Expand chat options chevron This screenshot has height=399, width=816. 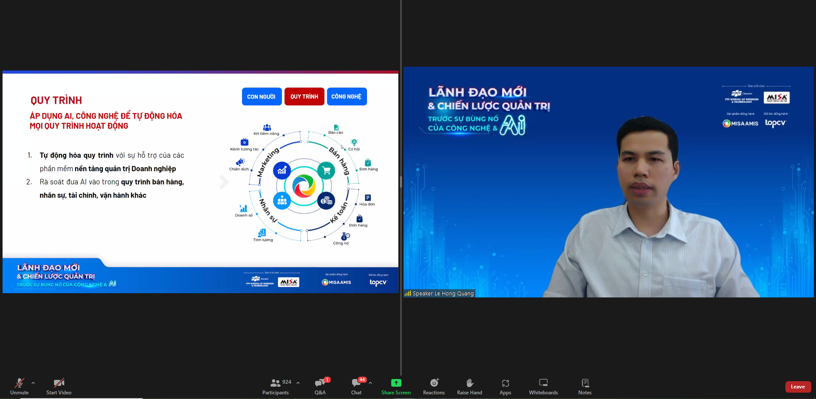370,383
